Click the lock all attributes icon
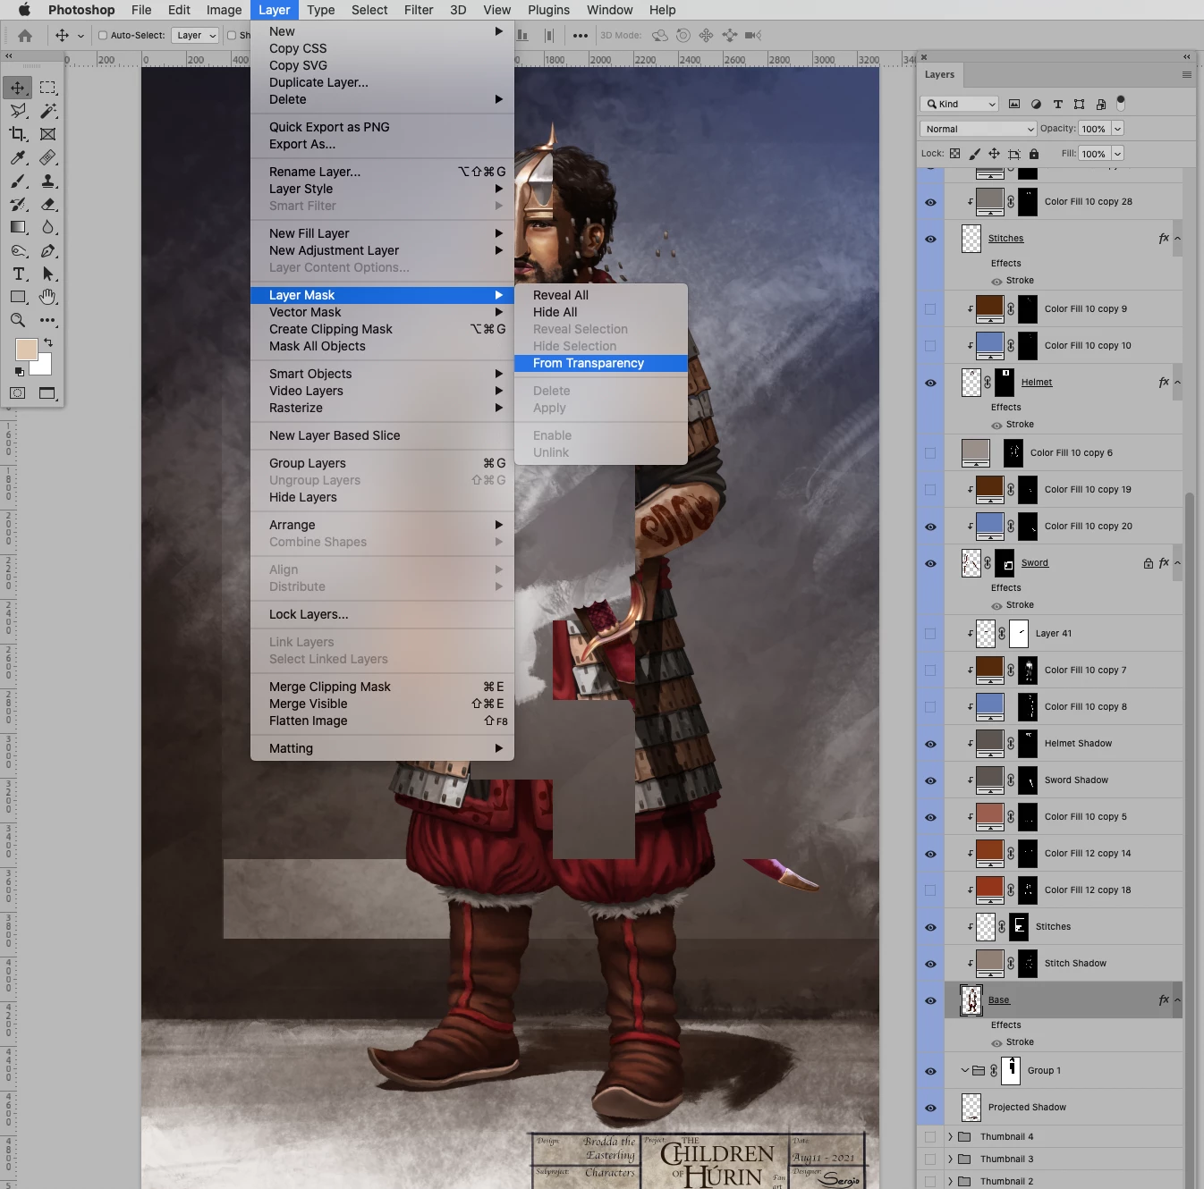The height and width of the screenshot is (1189, 1204). 1034,154
